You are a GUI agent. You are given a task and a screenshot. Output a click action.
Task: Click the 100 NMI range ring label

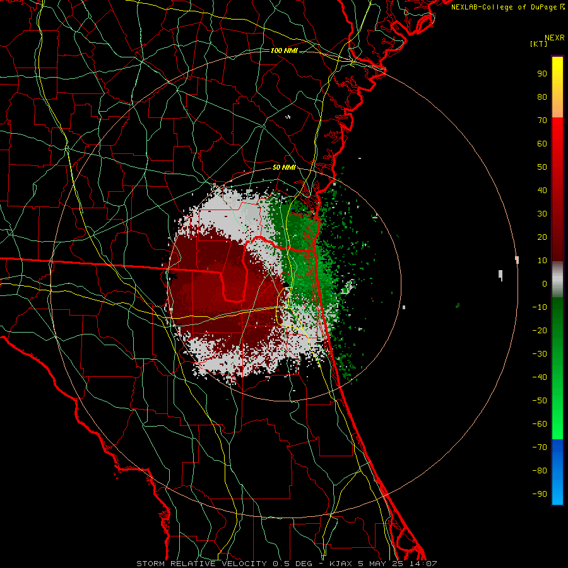click(x=284, y=50)
